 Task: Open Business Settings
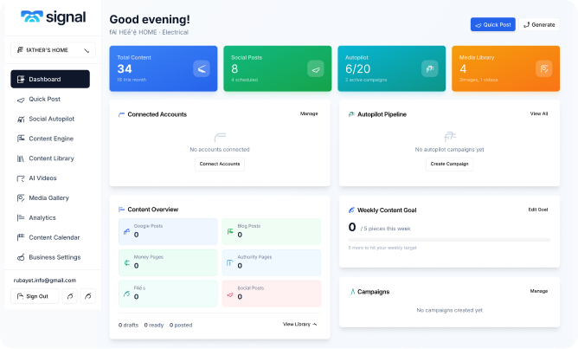50,257
